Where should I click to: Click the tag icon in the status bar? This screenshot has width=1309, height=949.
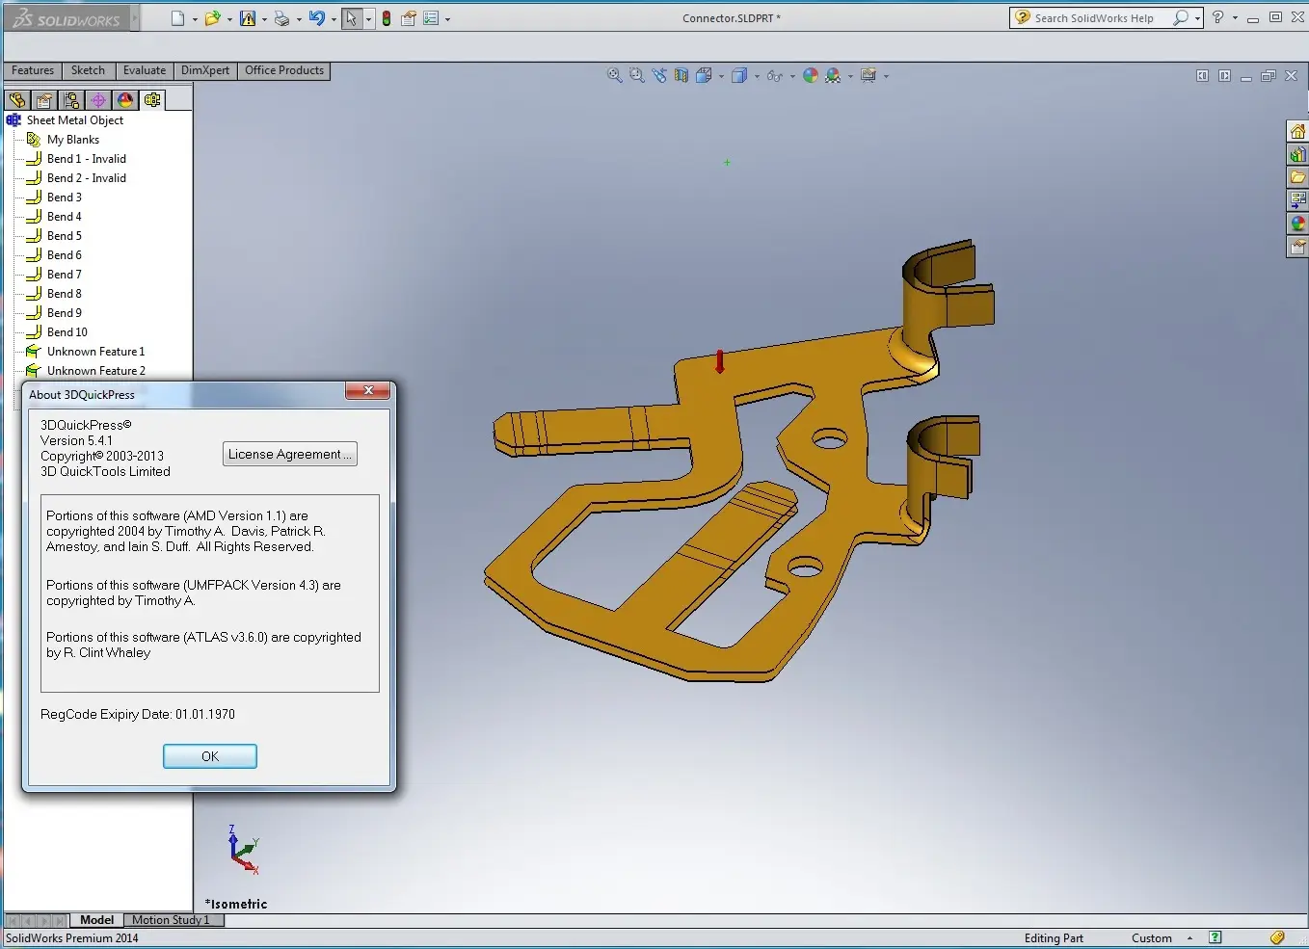point(1277,937)
